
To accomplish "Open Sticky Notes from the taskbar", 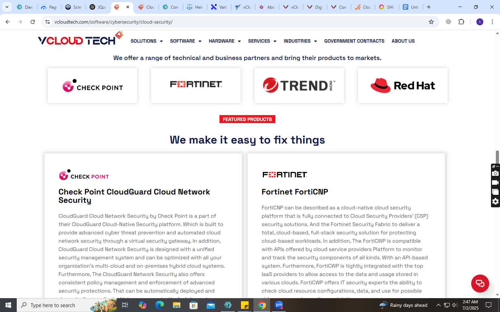I will coord(245,305).
